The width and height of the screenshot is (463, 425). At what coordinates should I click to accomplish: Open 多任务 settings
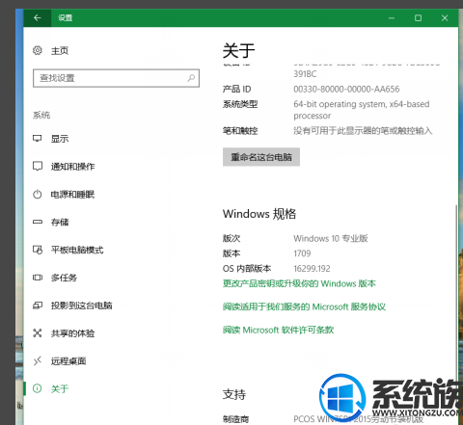64,278
